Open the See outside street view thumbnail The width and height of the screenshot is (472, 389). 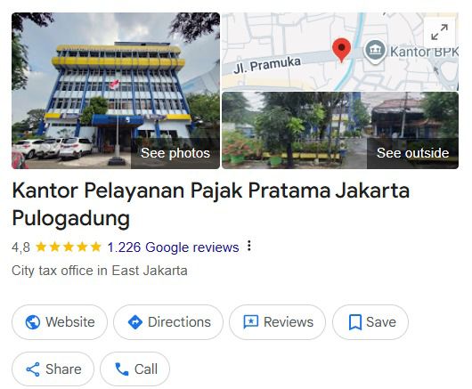(x=340, y=130)
